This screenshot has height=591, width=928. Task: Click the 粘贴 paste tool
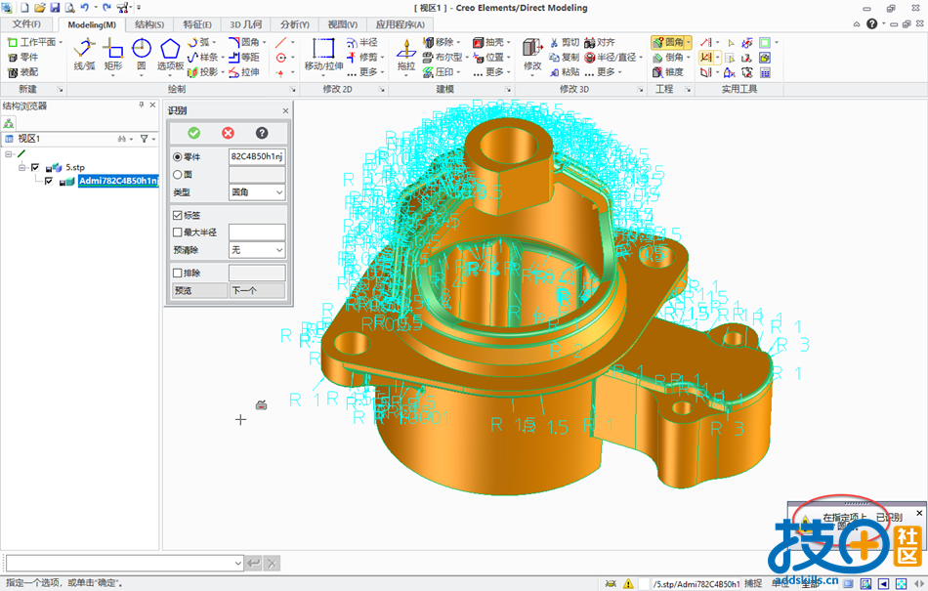click(x=564, y=72)
